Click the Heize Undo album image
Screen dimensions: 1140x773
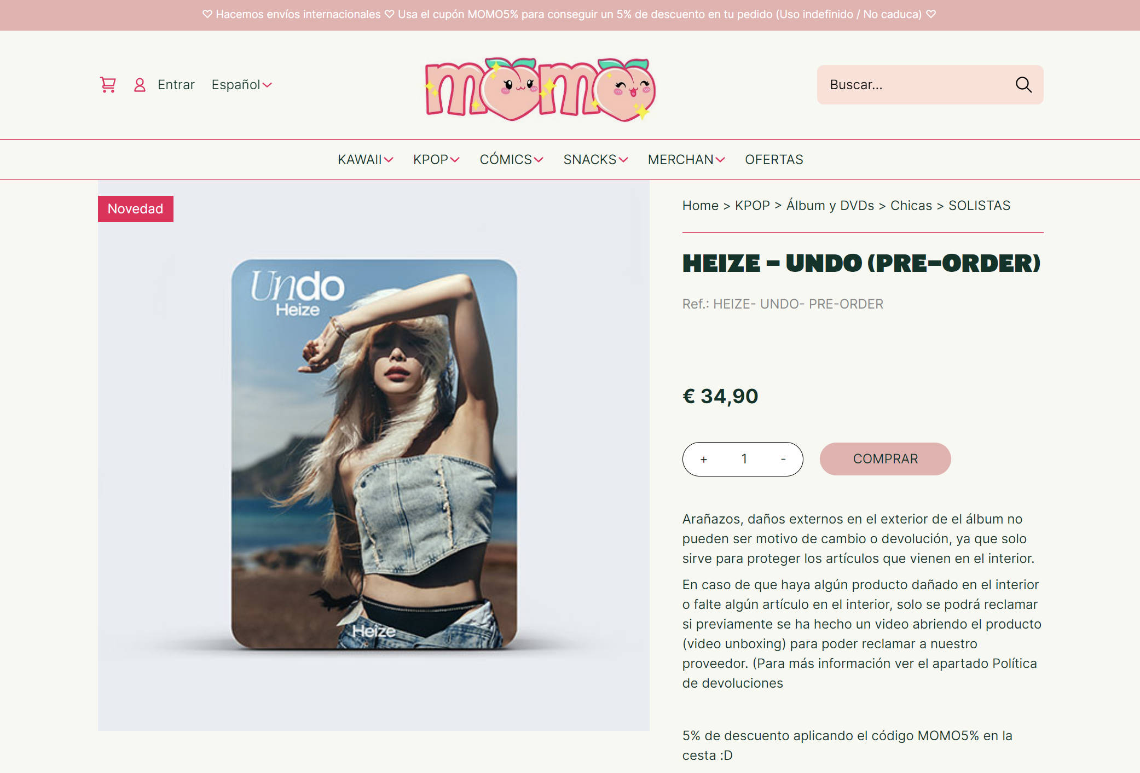374,455
